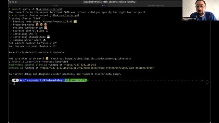The height and width of the screenshot is (123, 219).
Task: Select the middle active terminal tab
Action: [x=104, y=6]
